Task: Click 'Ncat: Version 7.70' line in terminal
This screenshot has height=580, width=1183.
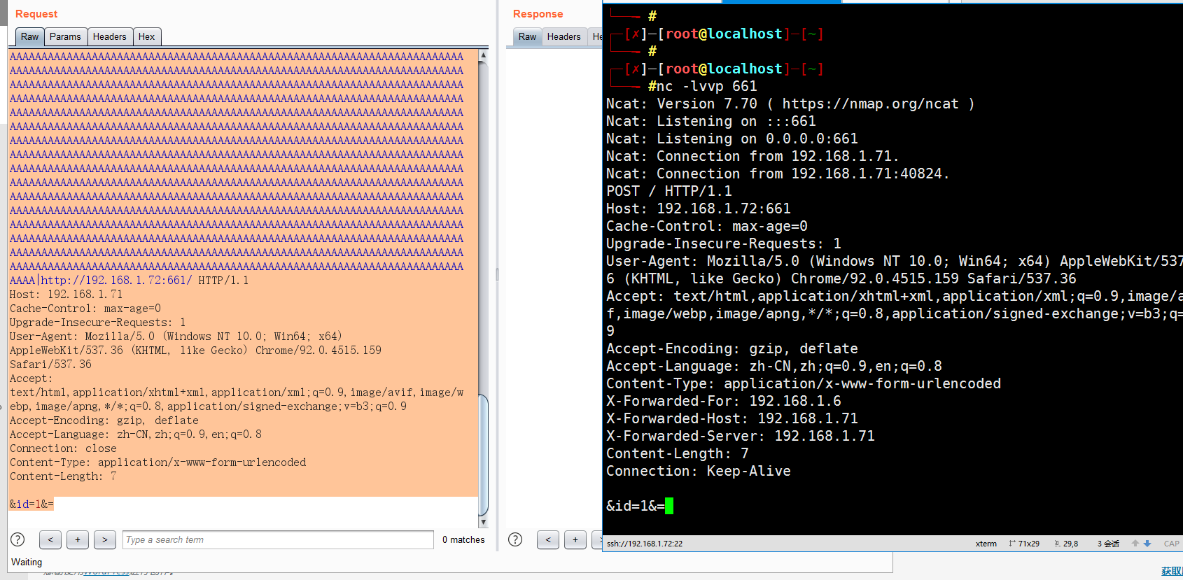Action: coord(790,104)
